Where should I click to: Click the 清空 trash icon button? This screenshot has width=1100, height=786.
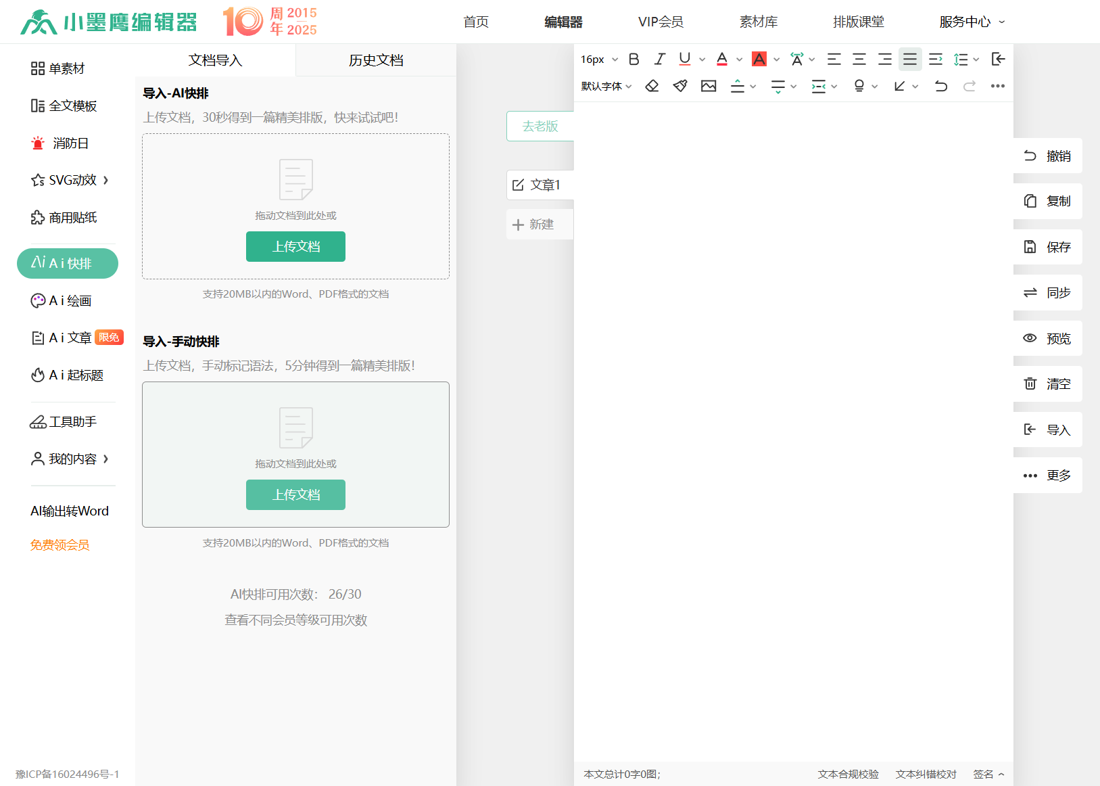click(1047, 384)
